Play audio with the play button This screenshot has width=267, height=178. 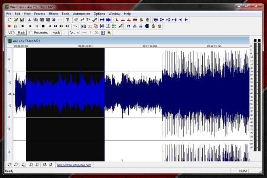click(31, 26)
